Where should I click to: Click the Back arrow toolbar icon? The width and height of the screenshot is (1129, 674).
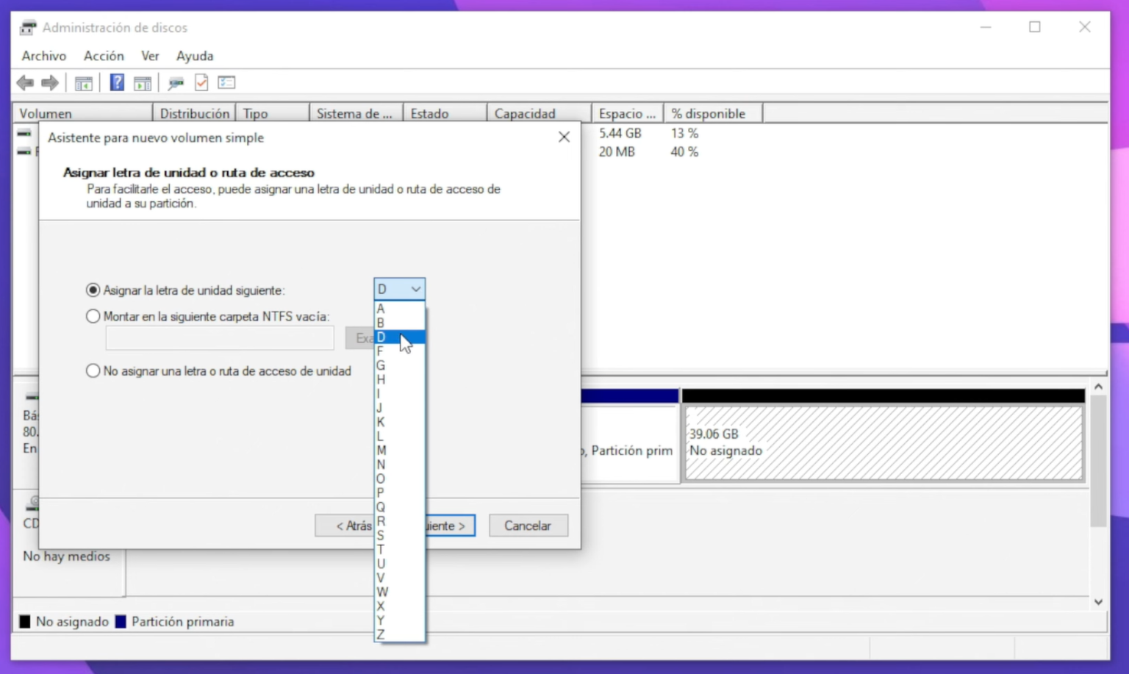click(x=26, y=83)
